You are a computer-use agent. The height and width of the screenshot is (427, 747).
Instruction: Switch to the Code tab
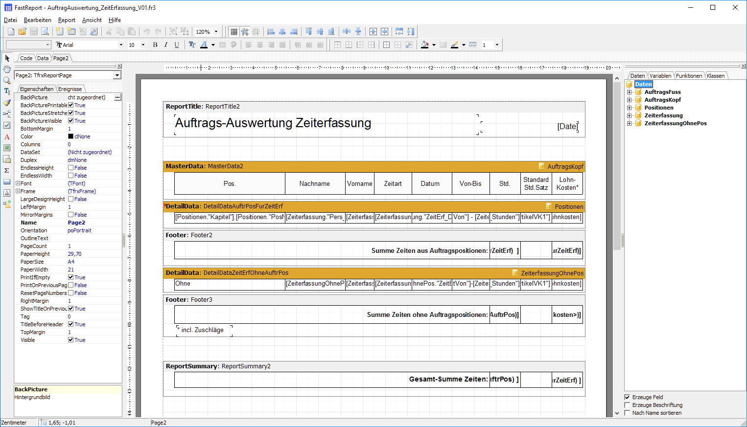(26, 58)
